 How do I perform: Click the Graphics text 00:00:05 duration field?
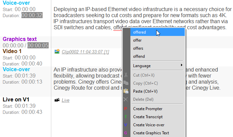click(38, 45)
